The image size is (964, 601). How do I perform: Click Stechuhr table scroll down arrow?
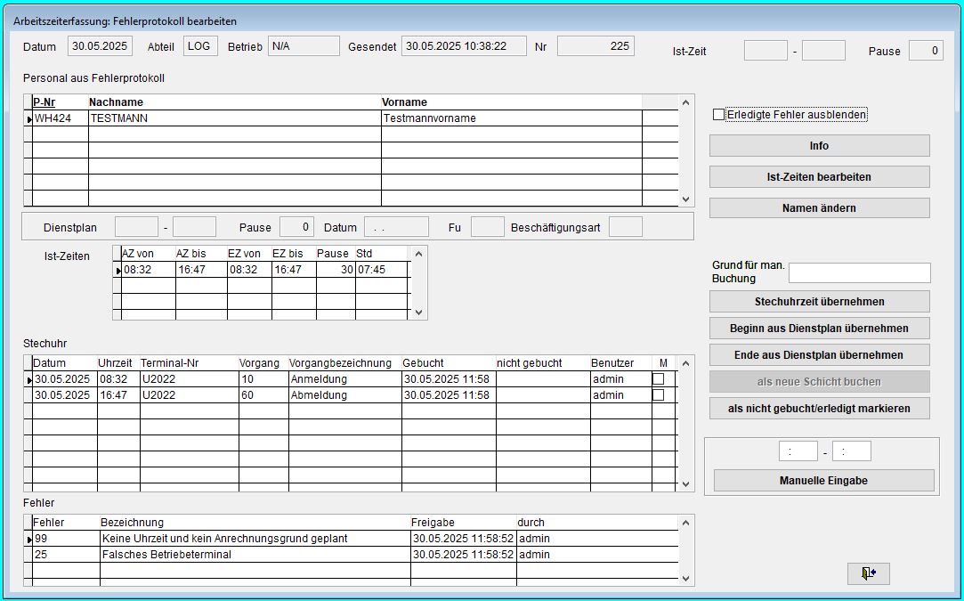[686, 484]
